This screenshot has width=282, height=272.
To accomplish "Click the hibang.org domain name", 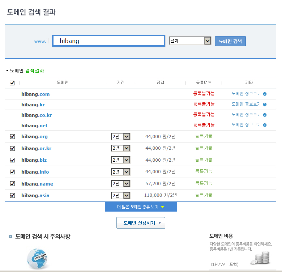I will point(35,136).
